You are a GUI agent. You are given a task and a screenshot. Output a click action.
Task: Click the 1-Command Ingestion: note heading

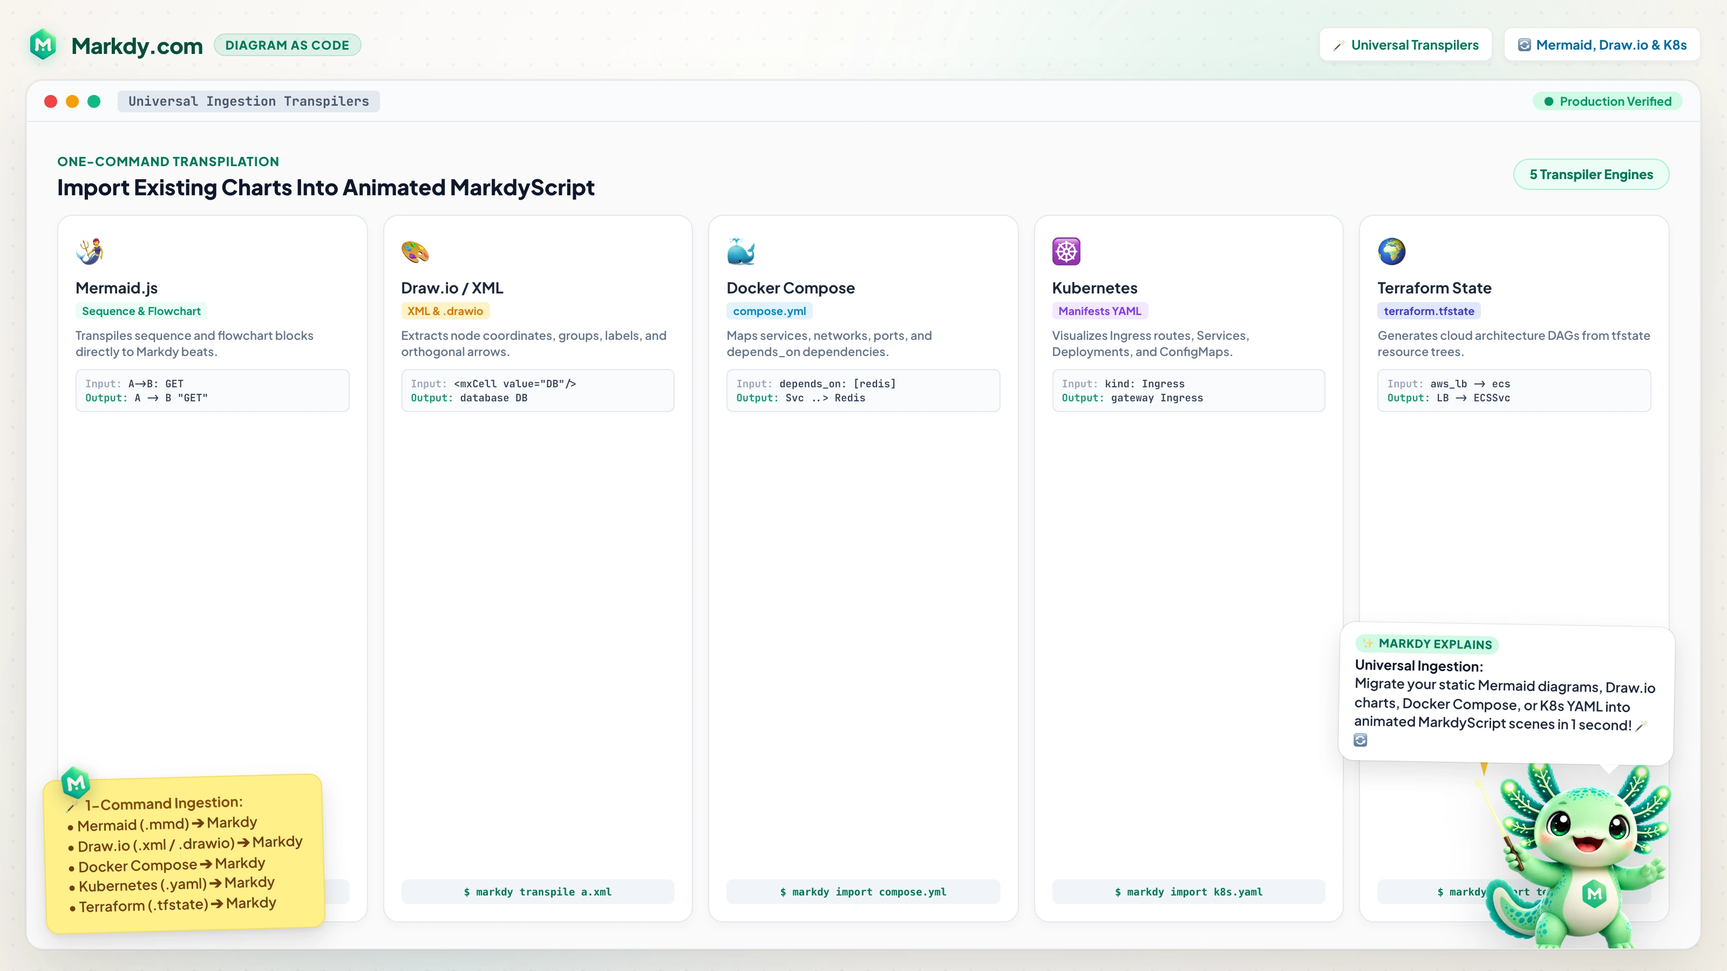pos(164,803)
